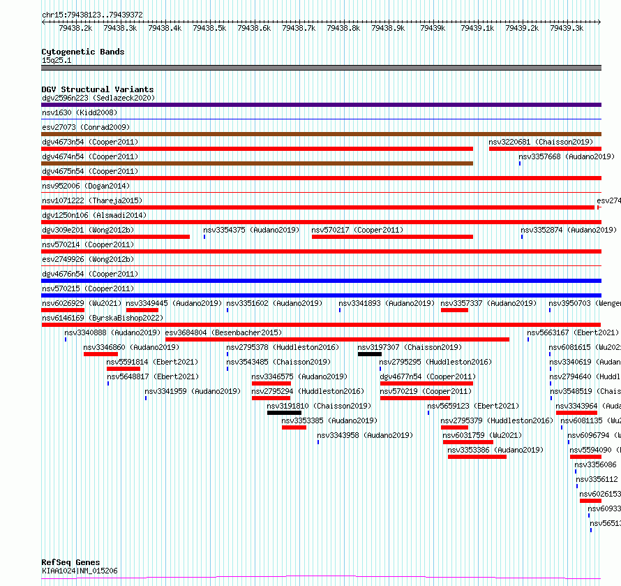
Task: Select the dgv4674n54 (Cooper2011) label
Action: pyautogui.click(x=90, y=156)
